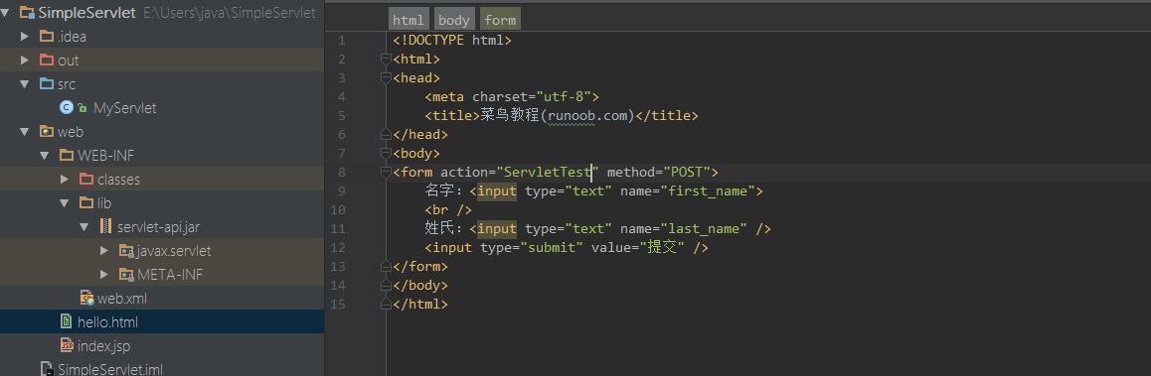Click the "submit" type value

pyautogui.click(x=552, y=248)
